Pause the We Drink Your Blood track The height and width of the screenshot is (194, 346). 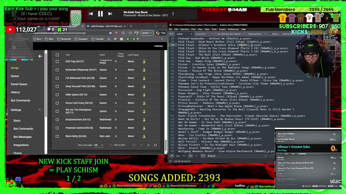[100, 14]
